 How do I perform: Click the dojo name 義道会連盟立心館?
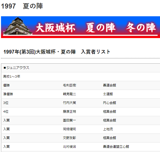(116, 147)
